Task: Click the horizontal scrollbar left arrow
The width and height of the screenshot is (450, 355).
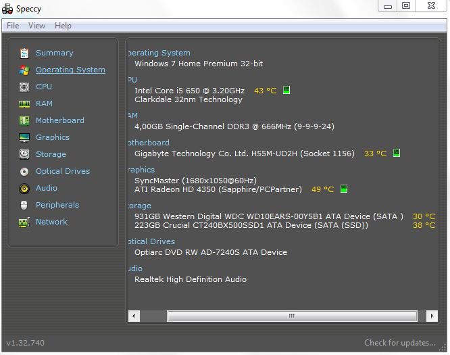Action: tap(134, 316)
